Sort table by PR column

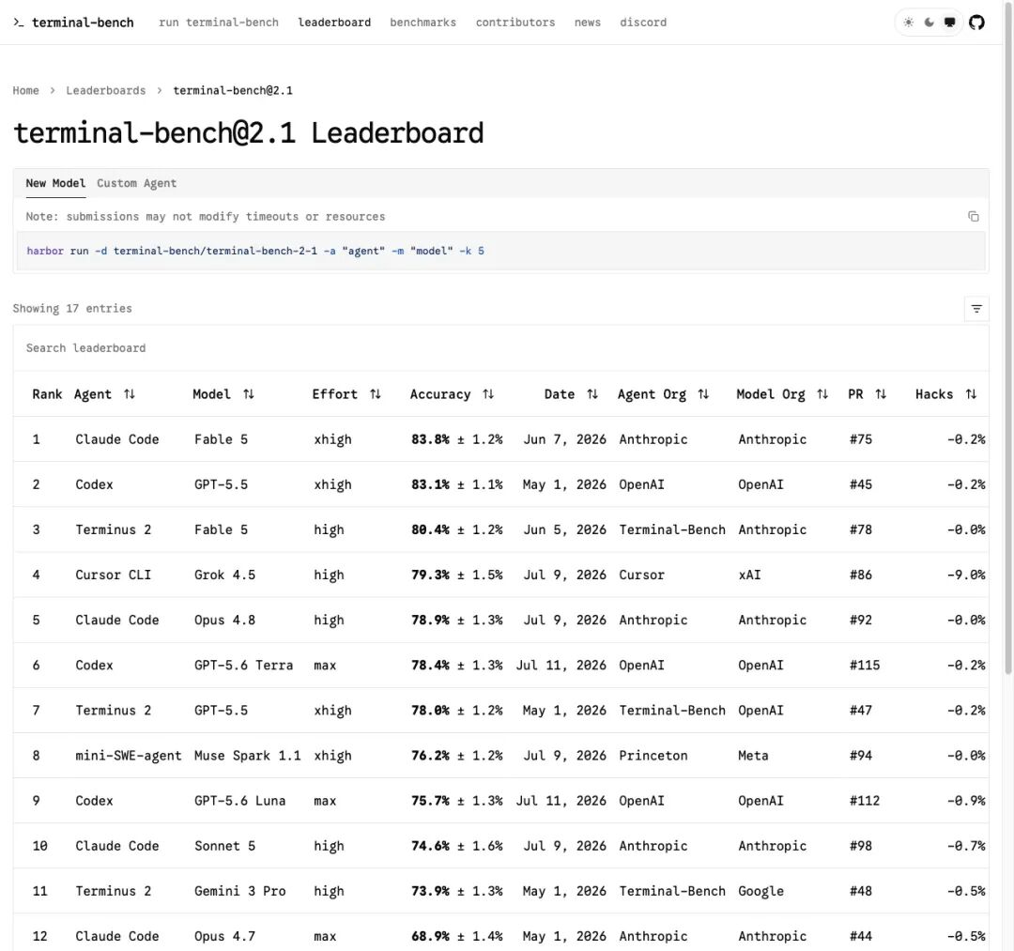(881, 394)
